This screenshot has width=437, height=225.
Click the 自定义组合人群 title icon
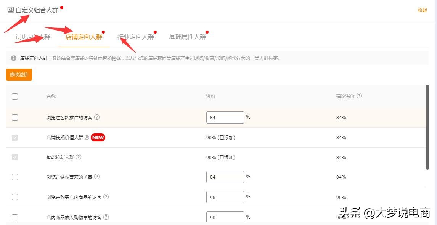coord(11,10)
